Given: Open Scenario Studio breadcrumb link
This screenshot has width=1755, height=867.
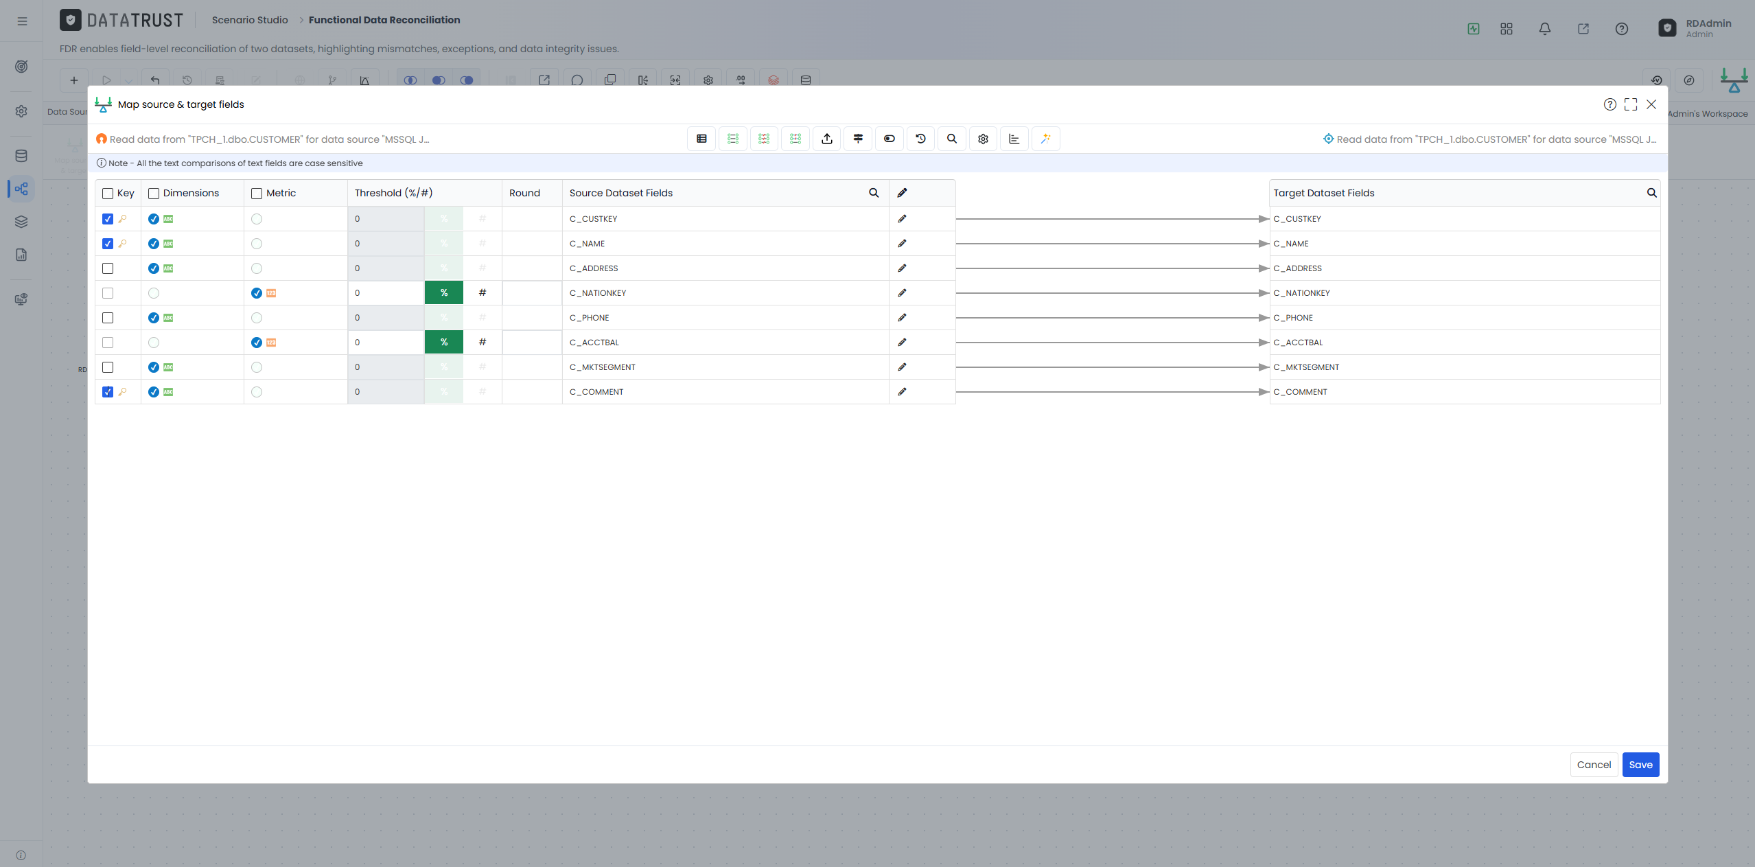Looking at the screenshot, I should pos(250,20).
